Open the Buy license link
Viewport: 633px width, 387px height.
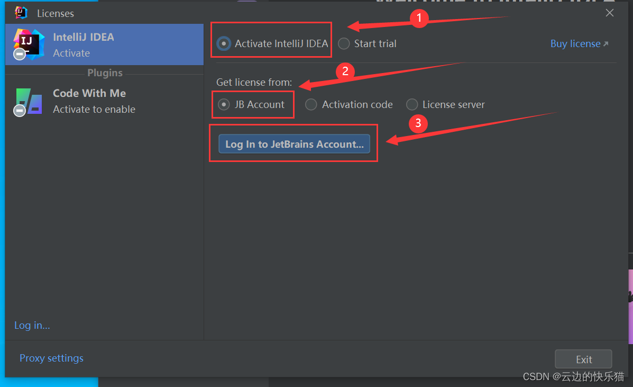click(x=575, y=43)
